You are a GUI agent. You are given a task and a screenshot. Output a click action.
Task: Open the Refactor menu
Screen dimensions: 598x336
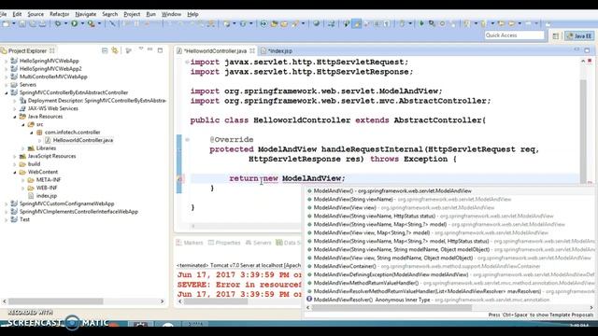pos(60,14)
